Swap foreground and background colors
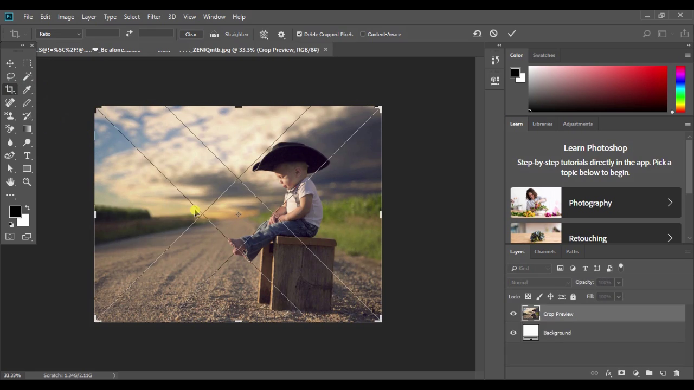 point(27,208)
